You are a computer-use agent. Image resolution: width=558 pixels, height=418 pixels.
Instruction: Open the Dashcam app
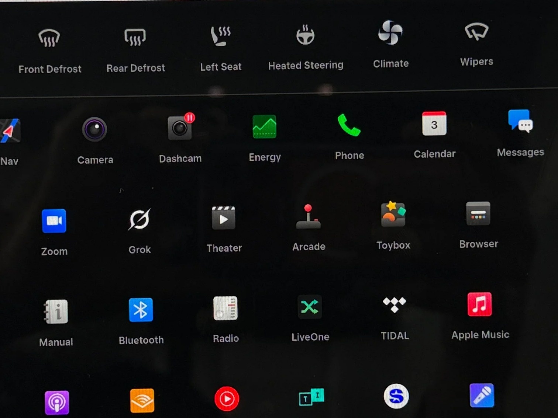tap(180, 127)
